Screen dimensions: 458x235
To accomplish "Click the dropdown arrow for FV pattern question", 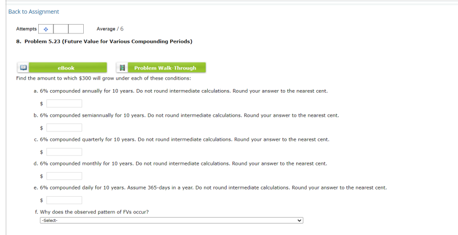I will [x=299, y=220].
